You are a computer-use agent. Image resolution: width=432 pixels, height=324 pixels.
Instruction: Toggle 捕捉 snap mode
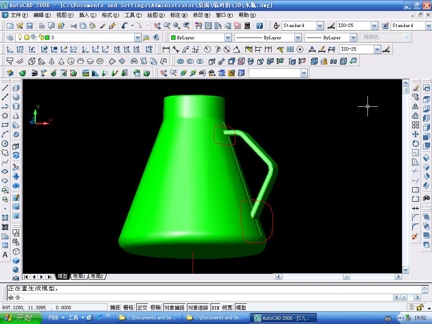pos(115,308)
